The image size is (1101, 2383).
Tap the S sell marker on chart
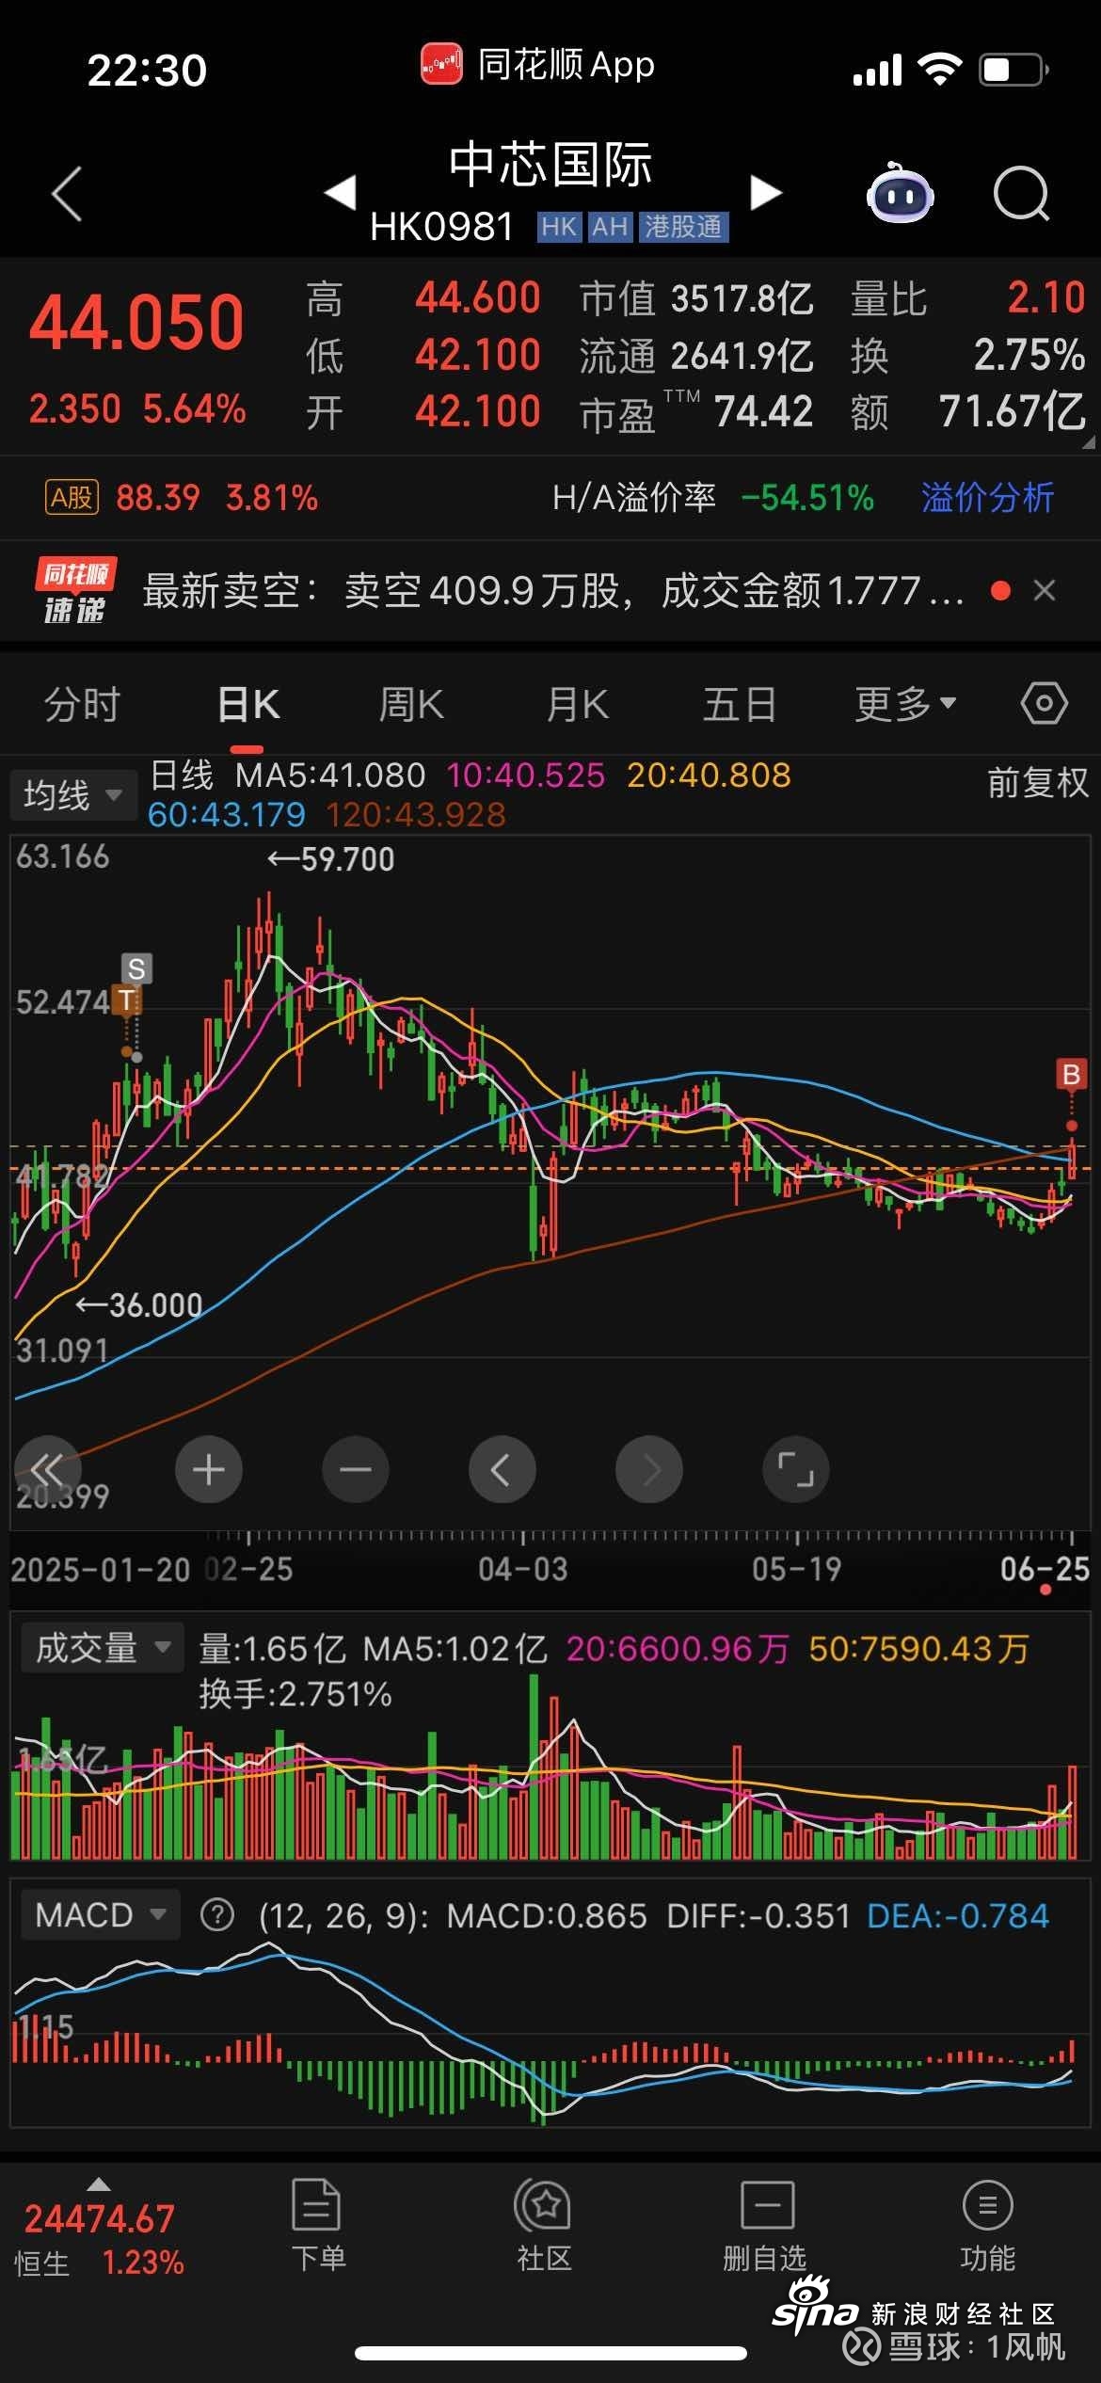tap(136, 968)
